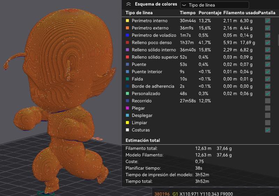The width and height of the screenshot is (279, 196).
Task: Toggle Puente Interior display checkbox
Action: 267,72
